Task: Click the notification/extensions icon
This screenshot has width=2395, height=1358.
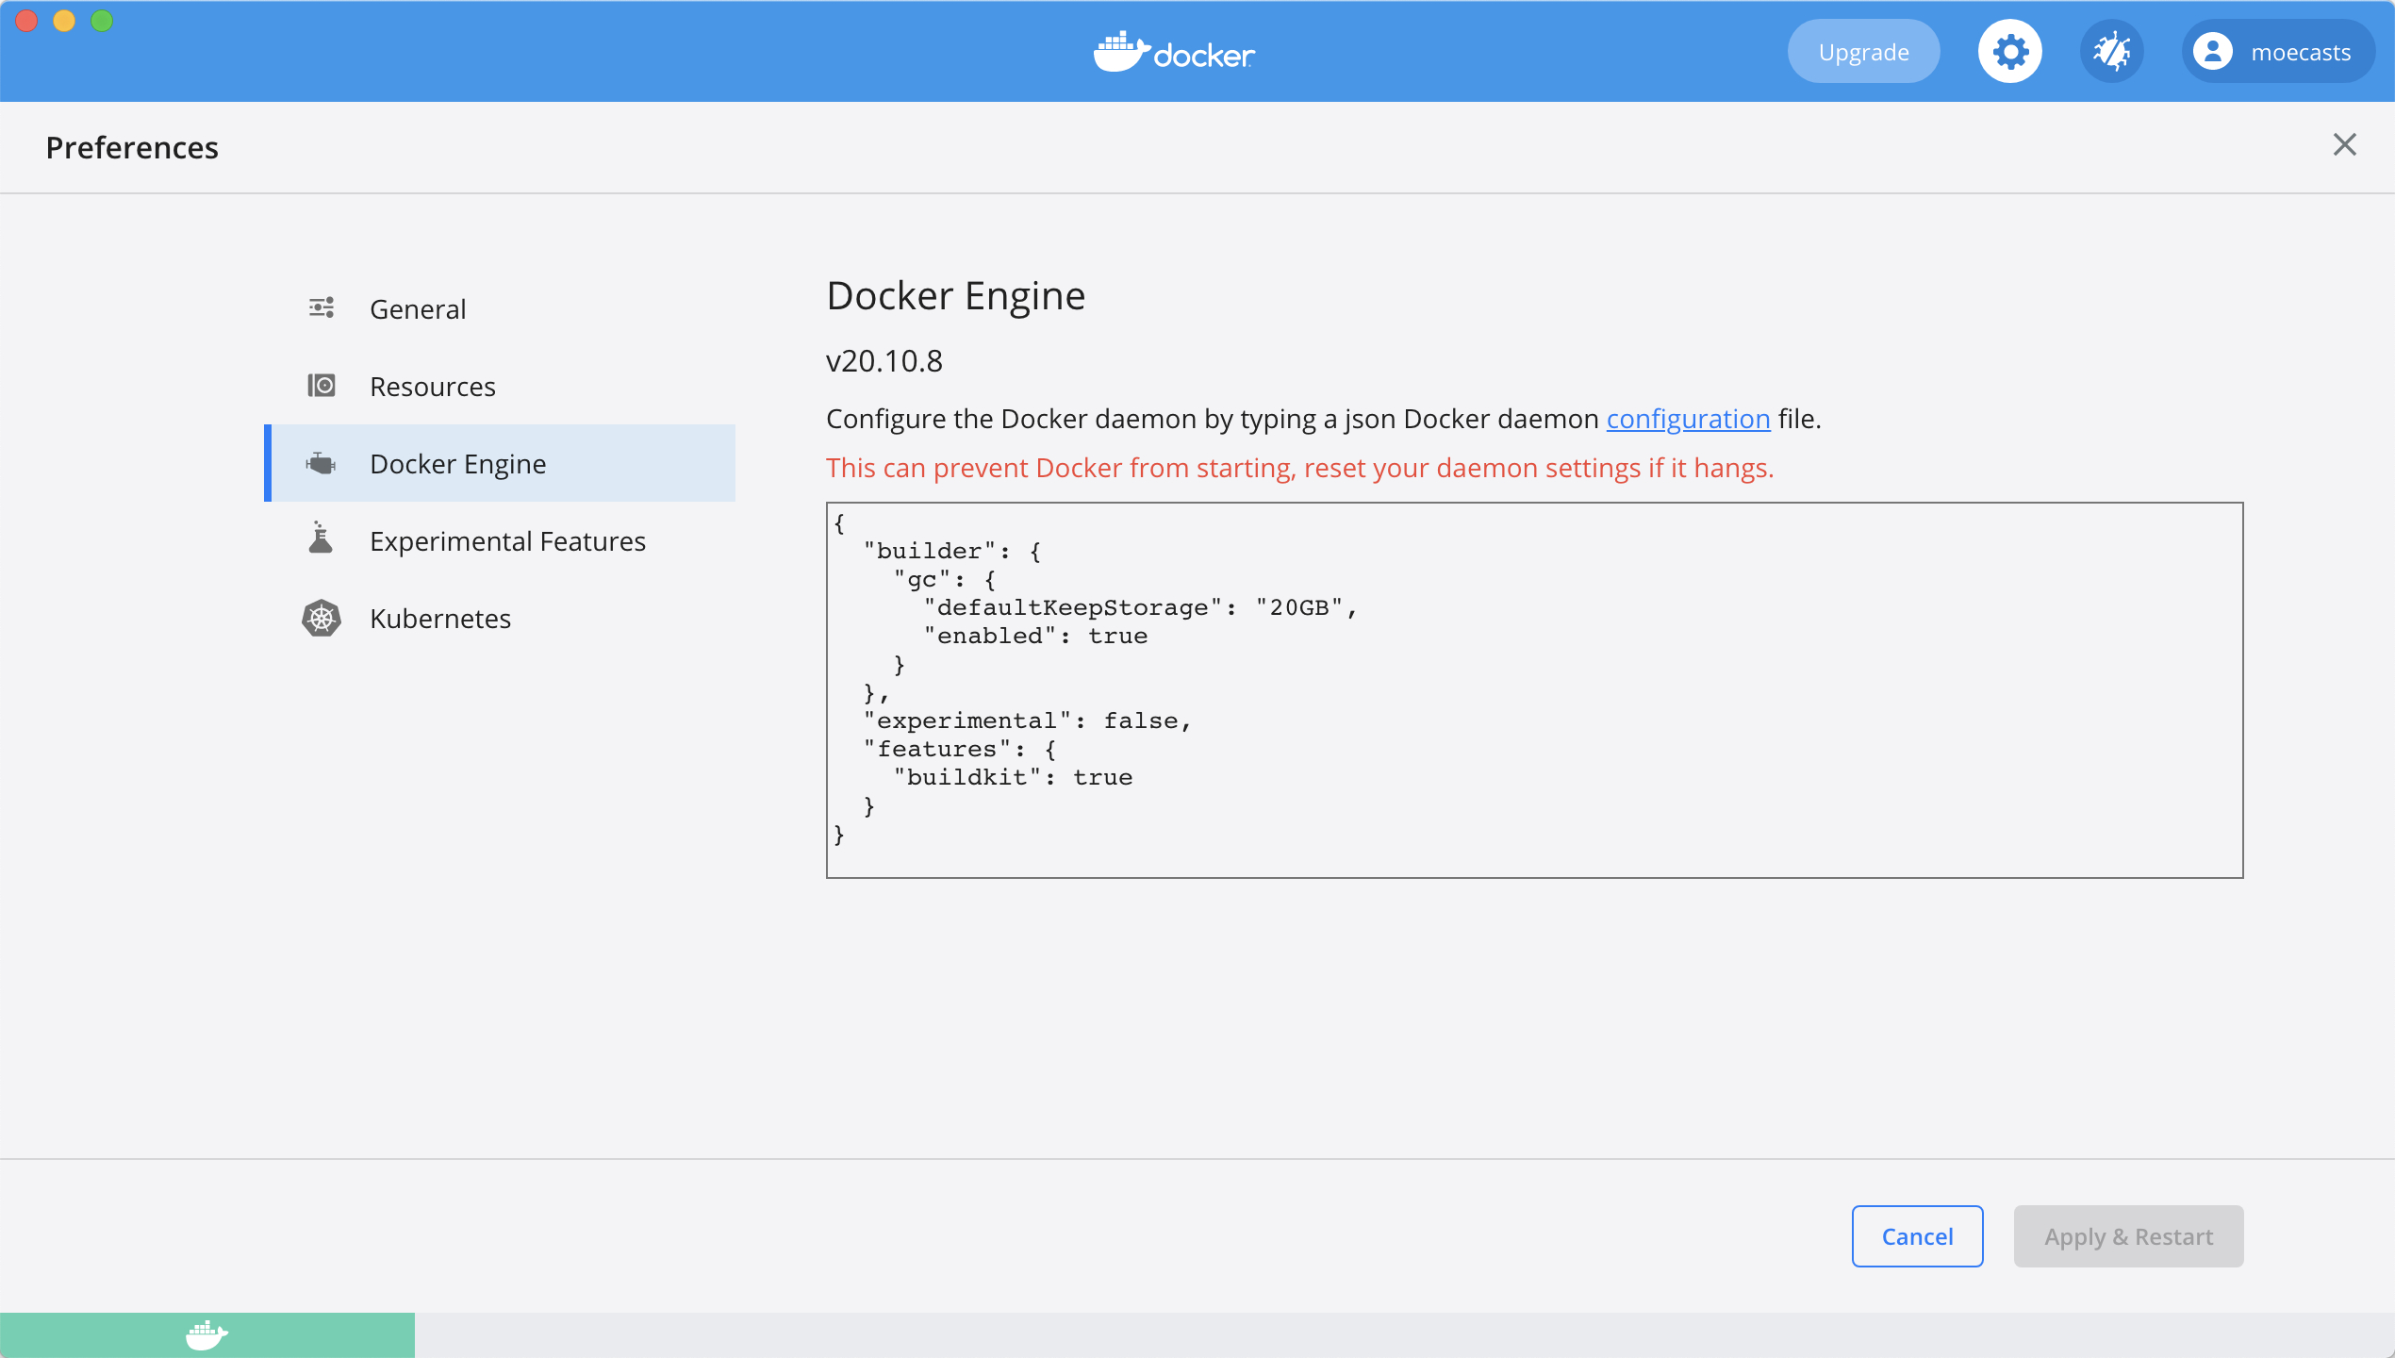Action: (2110, 51)
